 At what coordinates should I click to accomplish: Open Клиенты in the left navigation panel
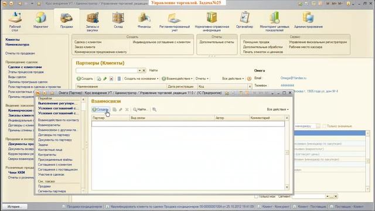click(x=12, y=39)
